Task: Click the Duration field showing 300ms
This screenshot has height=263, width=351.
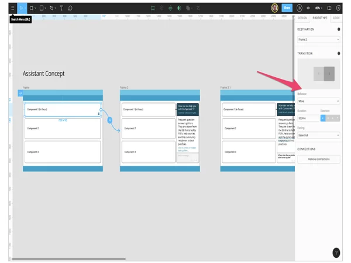Action: point(307,118)
